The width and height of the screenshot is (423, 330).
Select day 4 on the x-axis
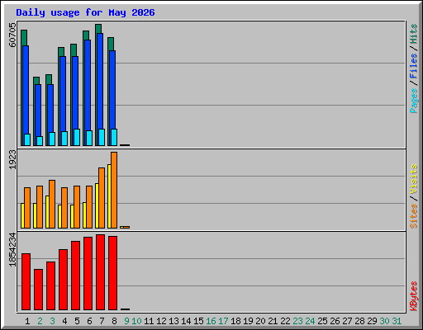pos(64,321)
